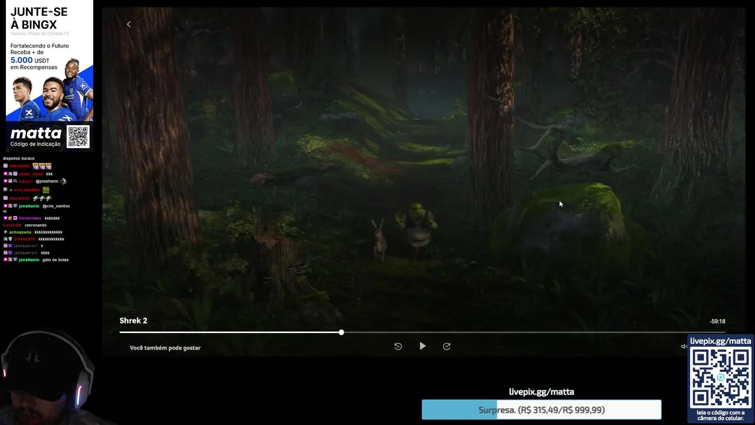Click 'livepix.gg/matta' above the QR code
The height and width of the screenshot is (425, 755).
pos(721,341)
